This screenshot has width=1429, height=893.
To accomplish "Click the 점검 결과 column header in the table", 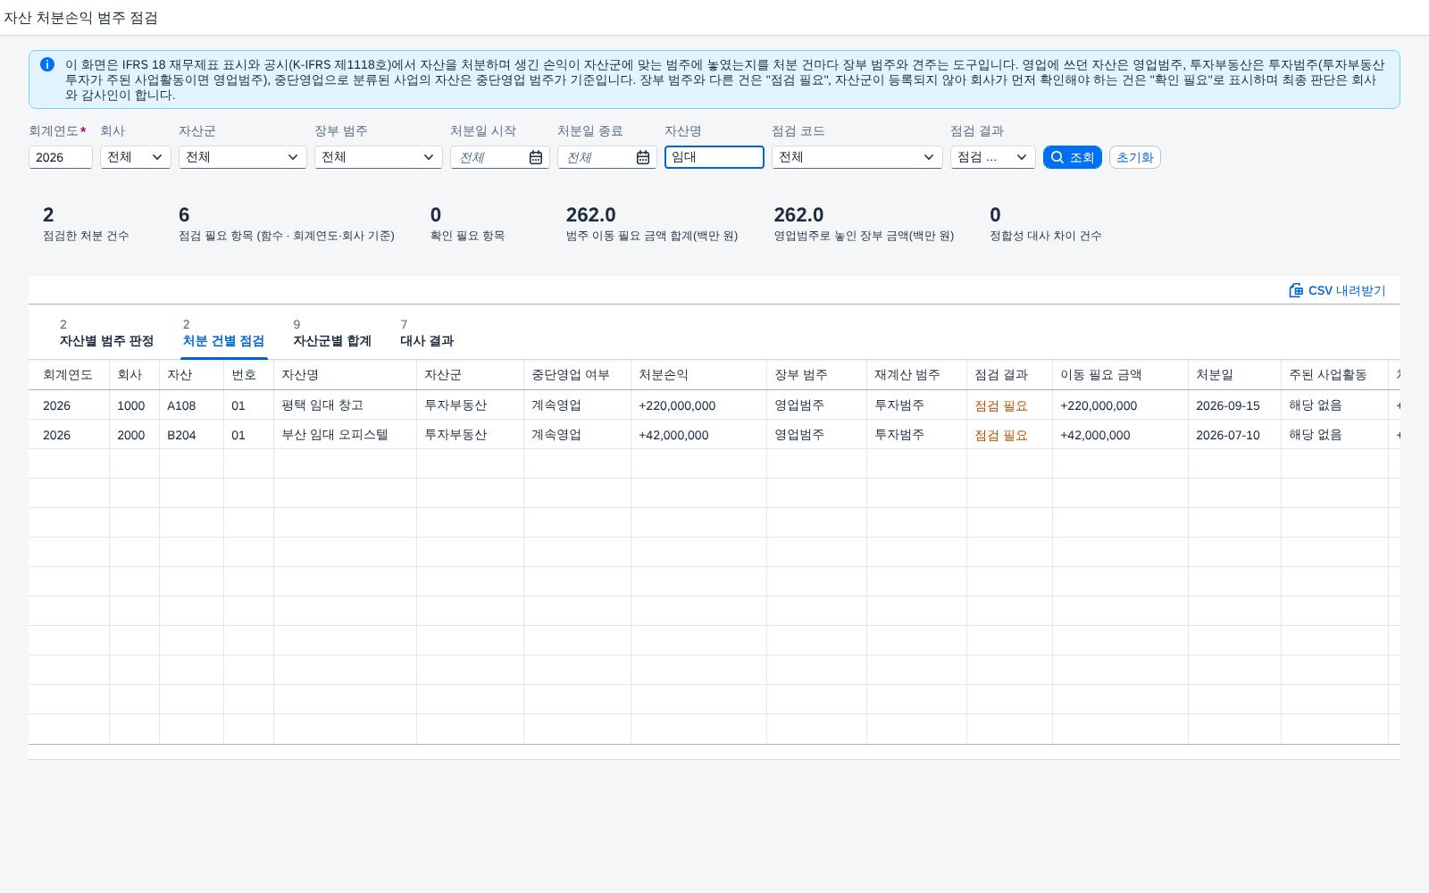I will (x=1009, y=375).
